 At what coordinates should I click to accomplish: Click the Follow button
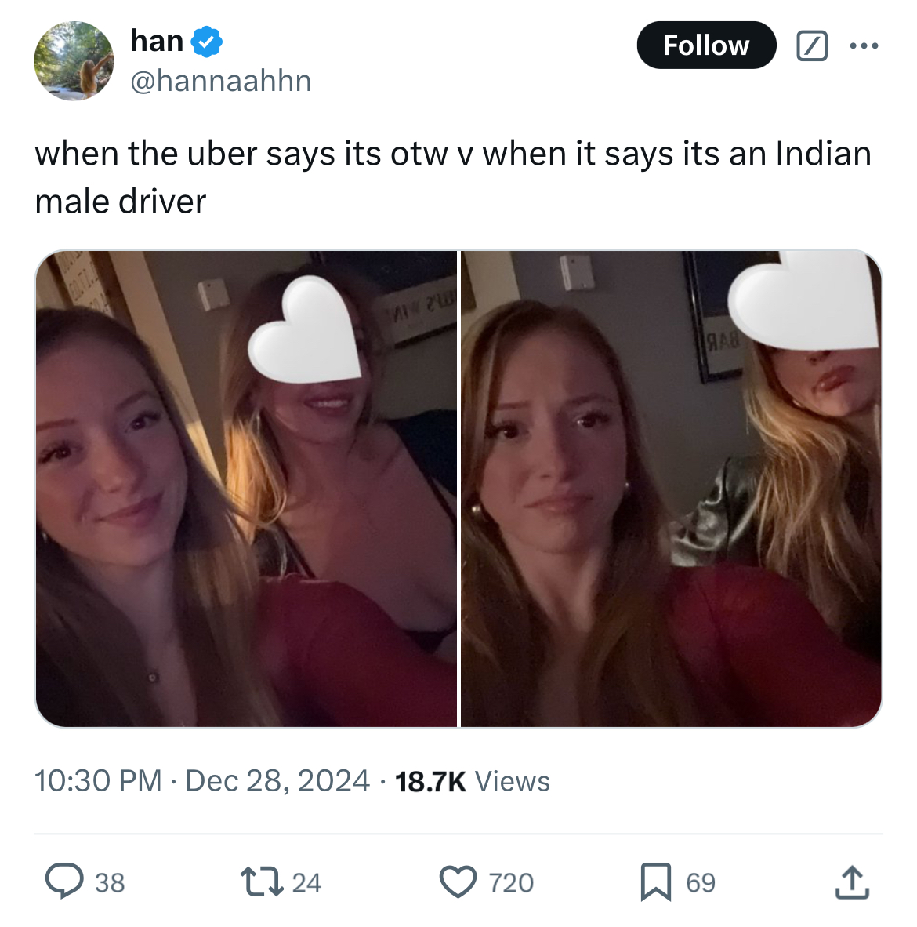(706, 45)
